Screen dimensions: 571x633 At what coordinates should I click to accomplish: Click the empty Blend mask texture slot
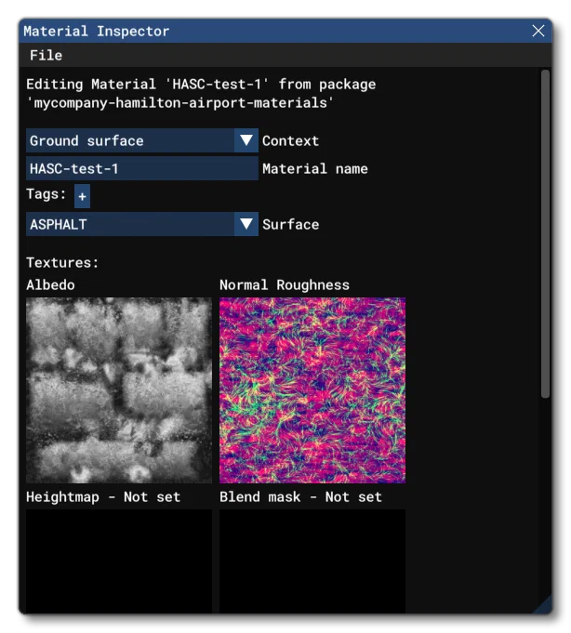(312, 561)
